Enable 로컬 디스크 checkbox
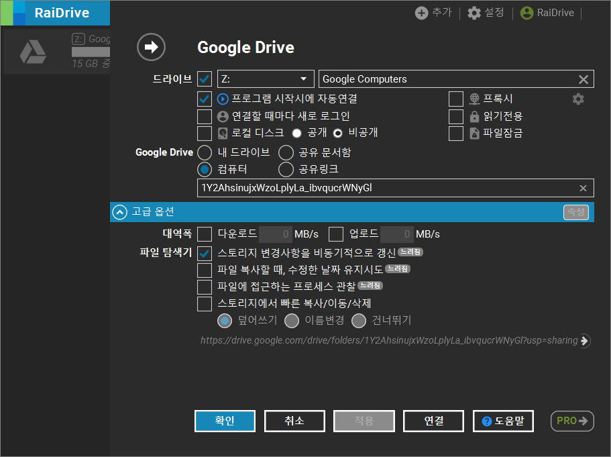 [x=204, y=134]
